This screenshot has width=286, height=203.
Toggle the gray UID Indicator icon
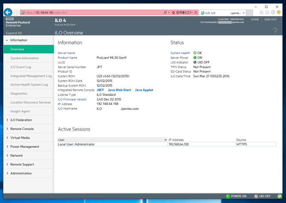(x=195, y=62)
